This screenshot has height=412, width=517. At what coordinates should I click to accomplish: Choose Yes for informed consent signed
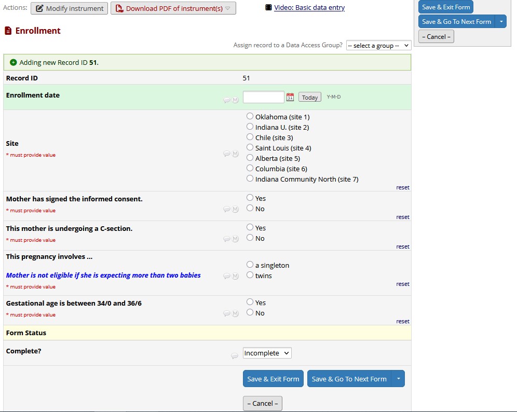pyautogui.click(x=250, y=198)
